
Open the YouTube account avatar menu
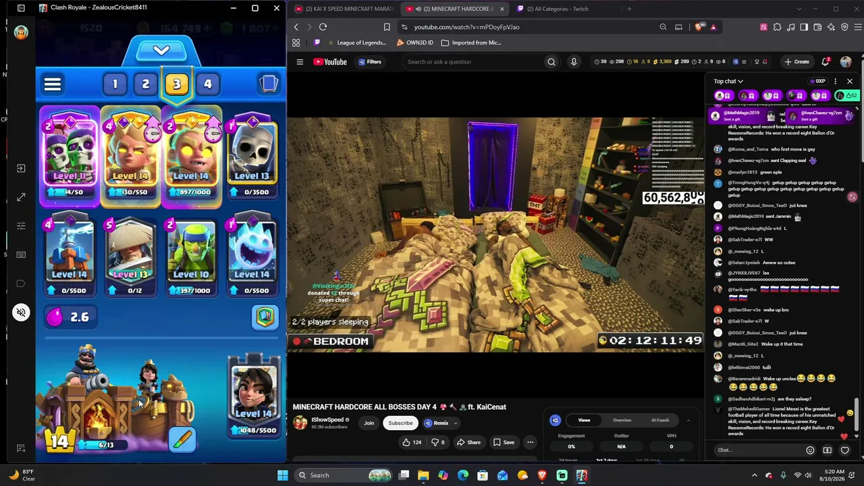tap(846, 62)
